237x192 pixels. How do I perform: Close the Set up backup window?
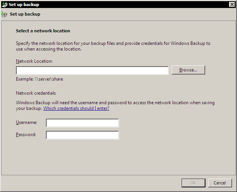(232, 5)
